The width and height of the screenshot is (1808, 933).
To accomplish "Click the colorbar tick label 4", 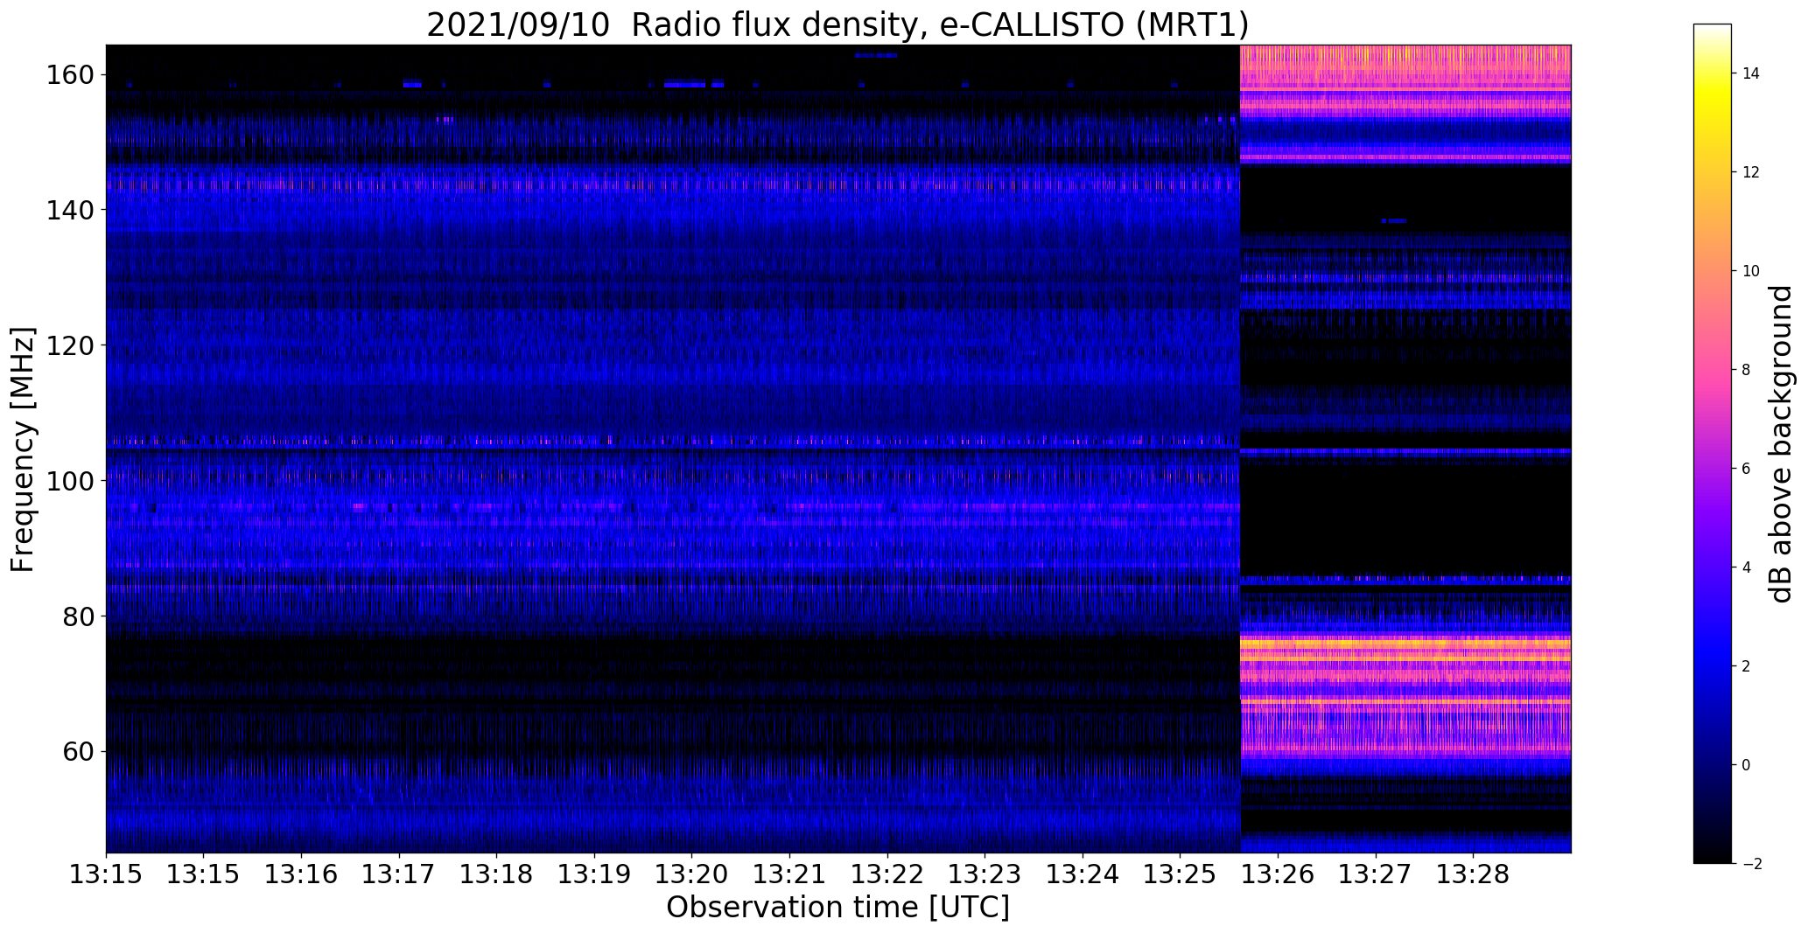I will [1746, 567].
